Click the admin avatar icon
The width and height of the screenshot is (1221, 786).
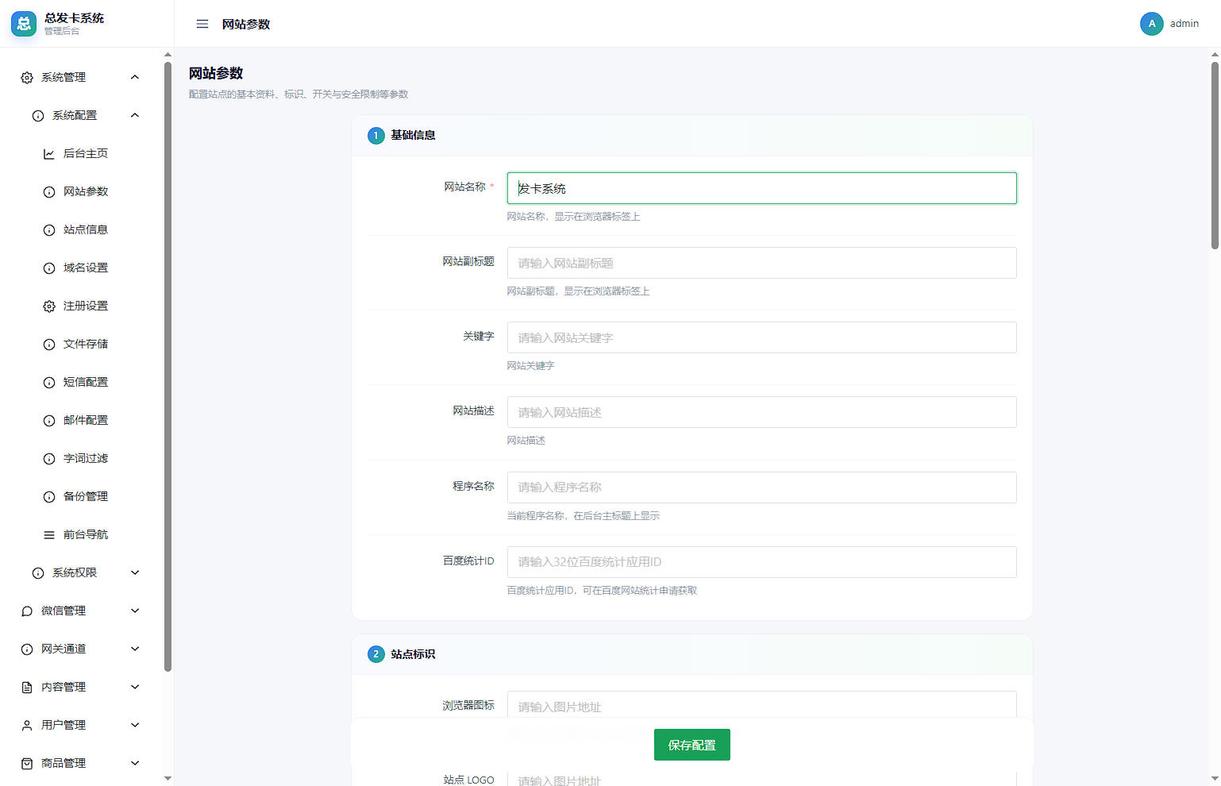[1152, 24]
